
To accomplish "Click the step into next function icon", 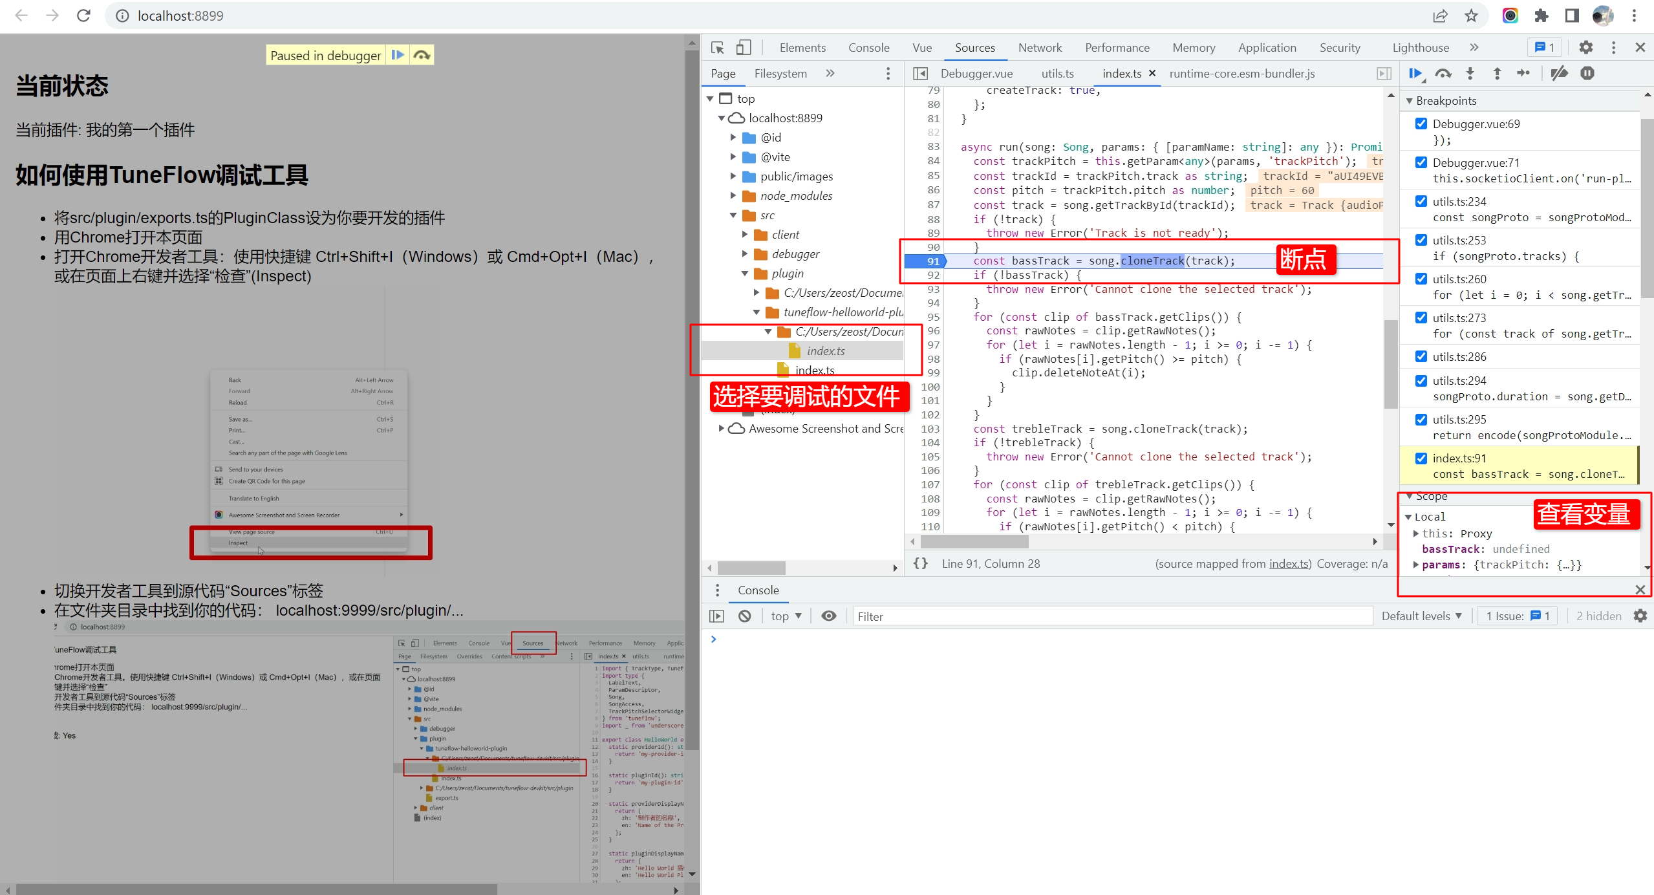I will click(x=1470, y=74).
